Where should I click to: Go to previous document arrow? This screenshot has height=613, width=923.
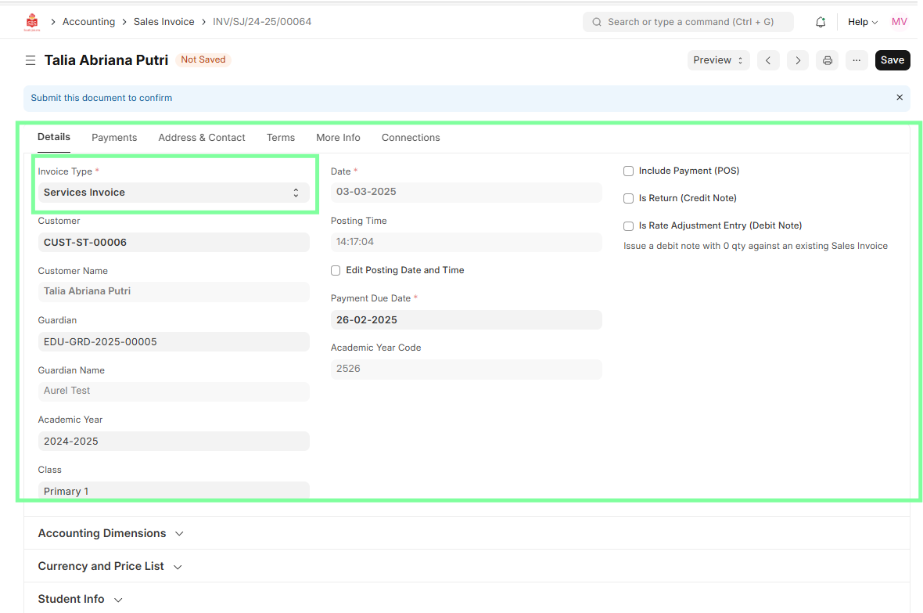pos(768,60)
